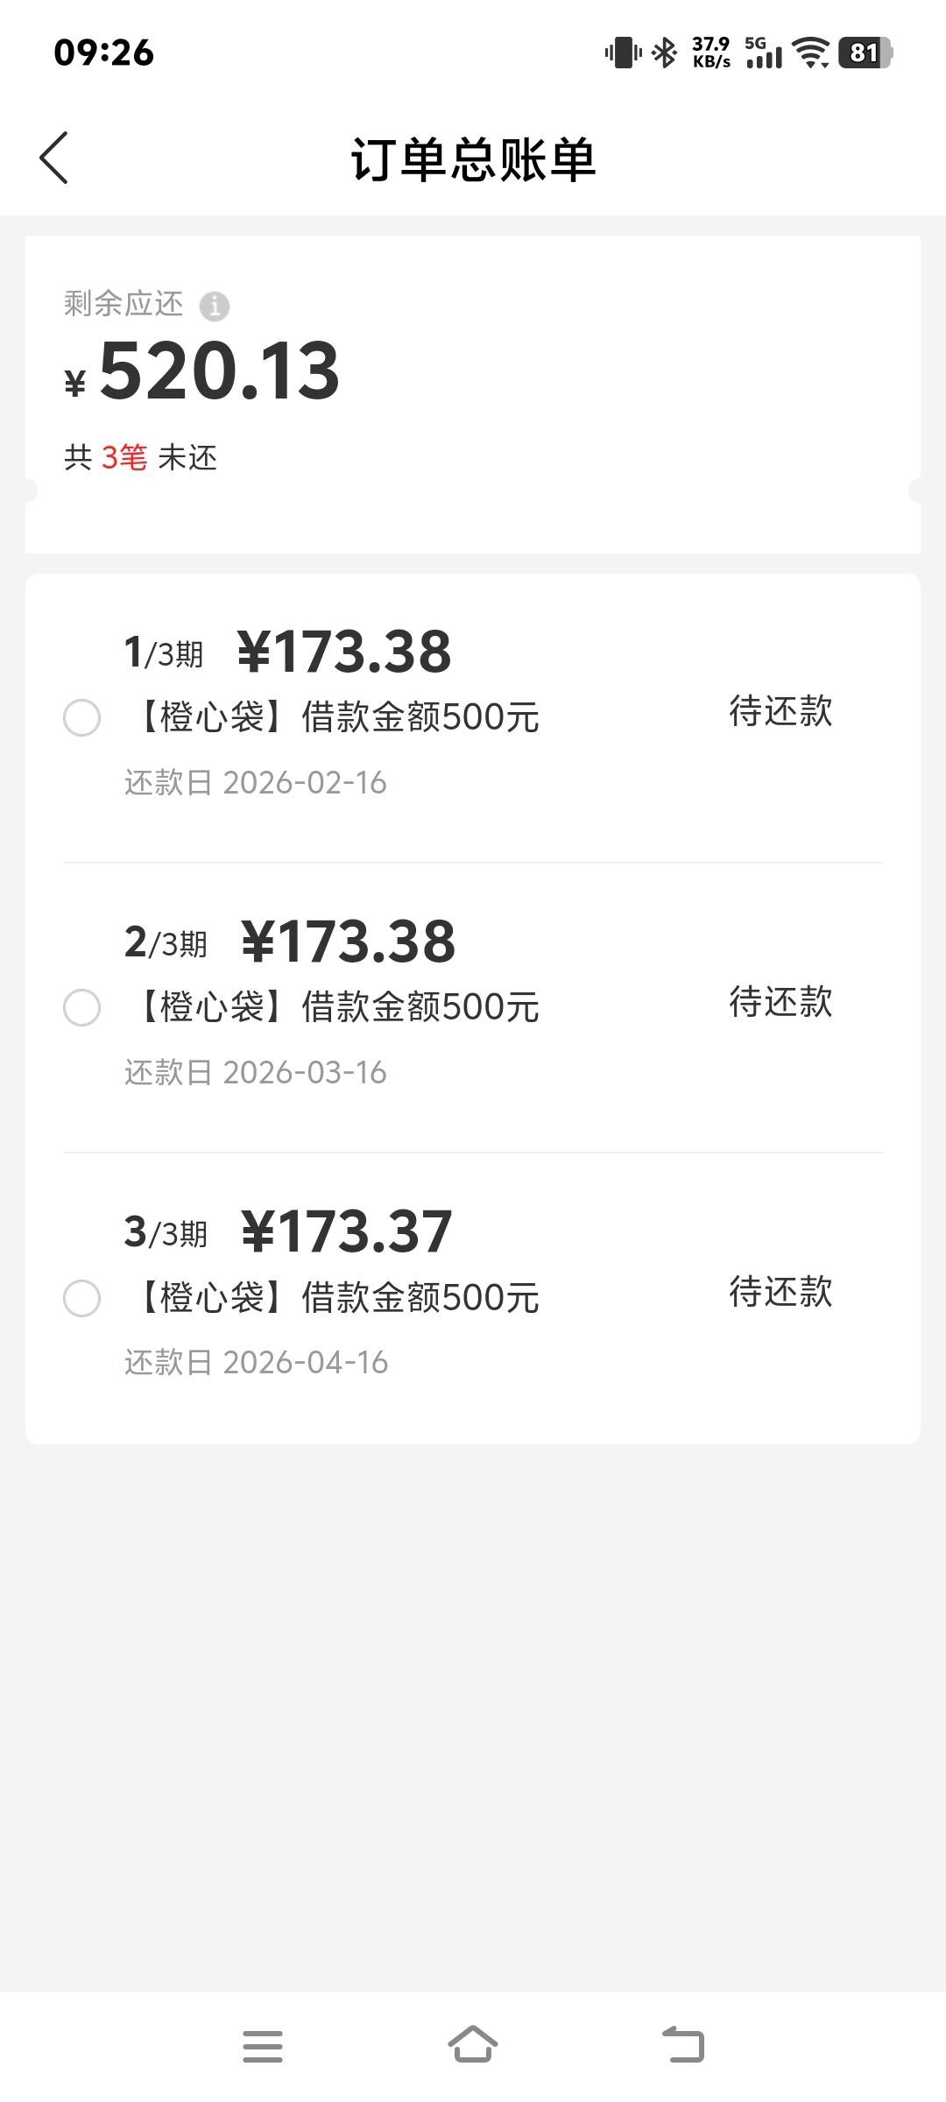
Task: Tap the first 【橙心袋】借款金额500元 description
Action: coord(337,717)
